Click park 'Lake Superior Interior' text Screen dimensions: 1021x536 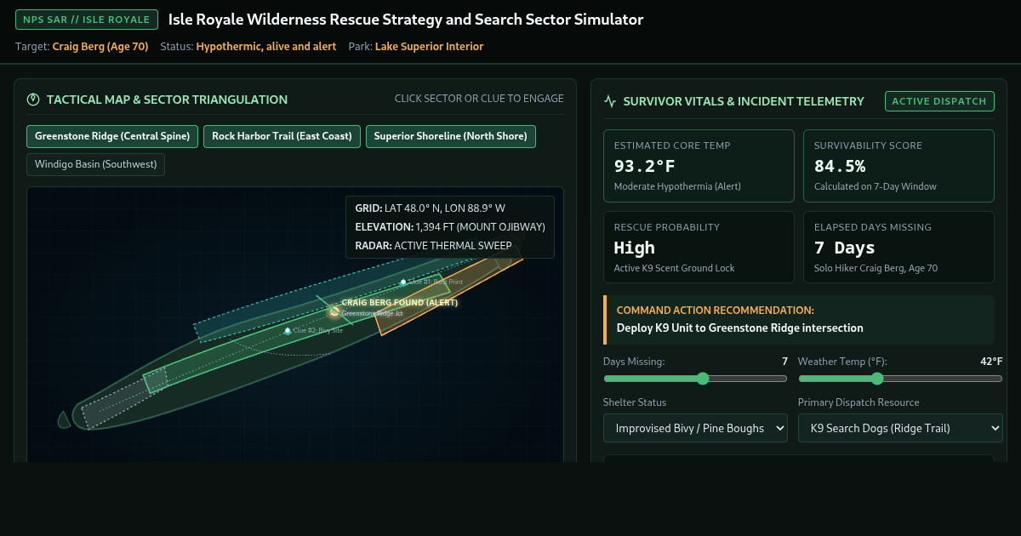tap(429, 47)
